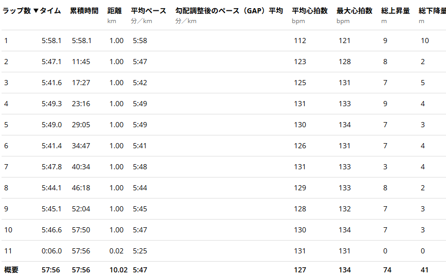Click lap 7 time value 5:47.8

(51, 167)
